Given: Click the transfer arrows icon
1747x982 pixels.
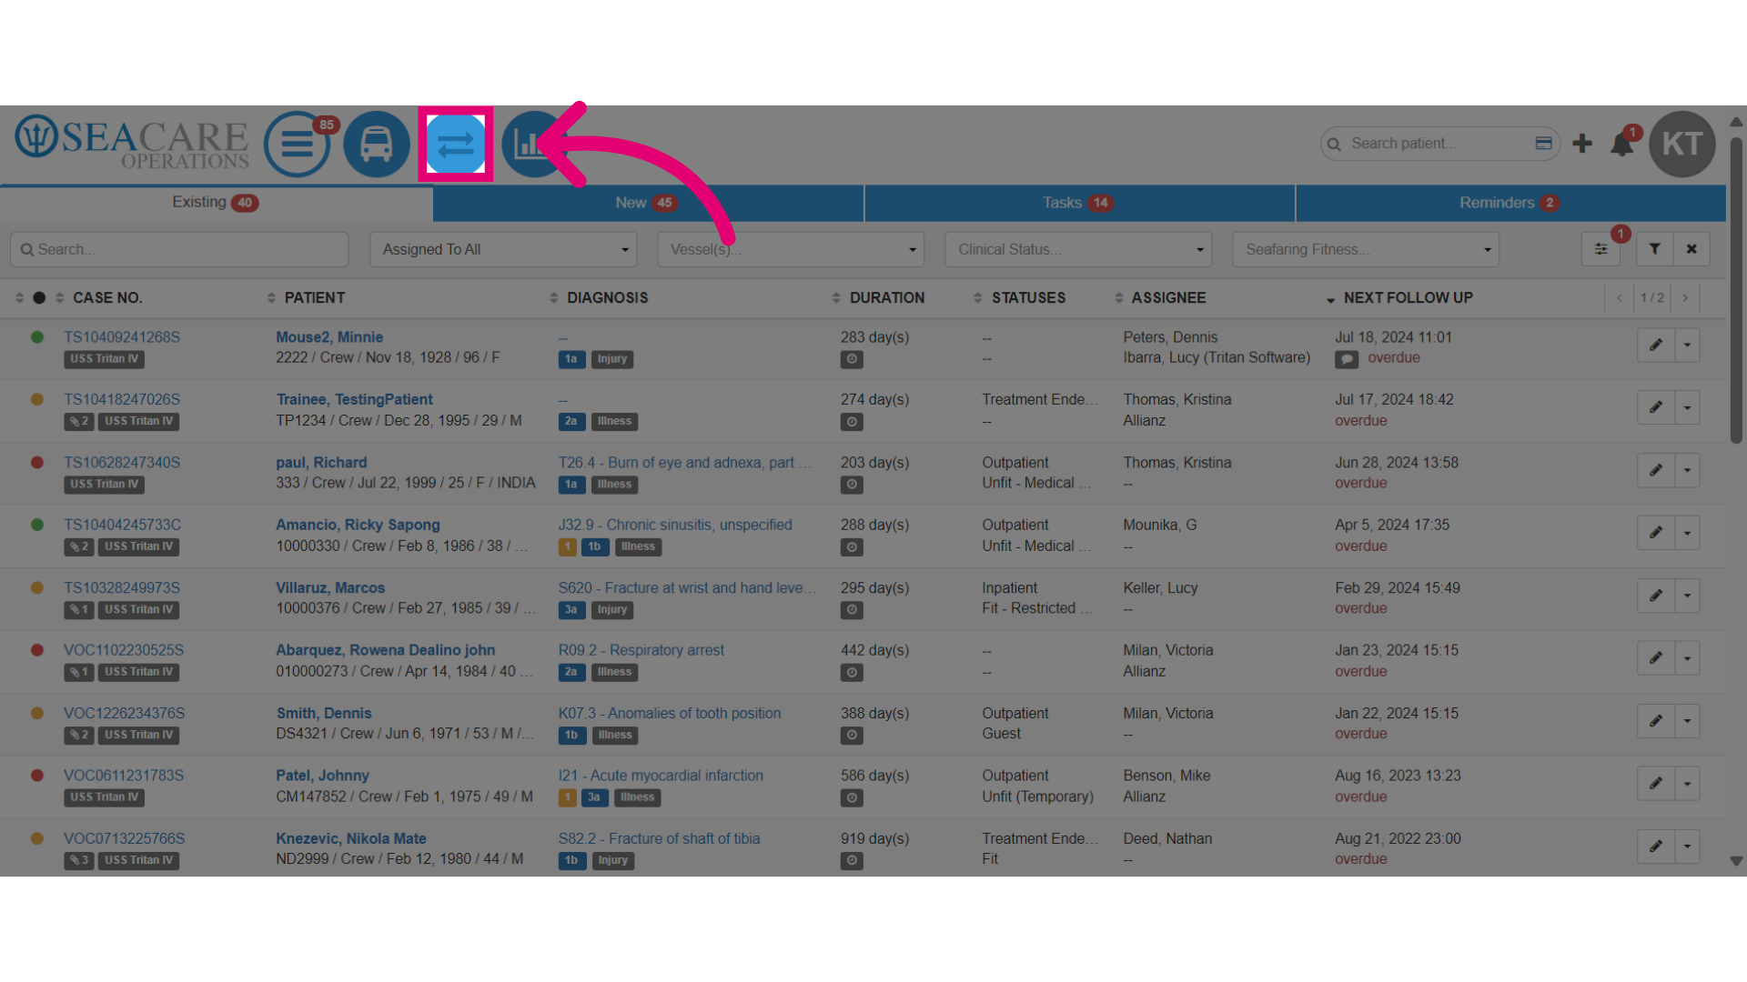Looking at the screenshot, I should pos(456,144).
